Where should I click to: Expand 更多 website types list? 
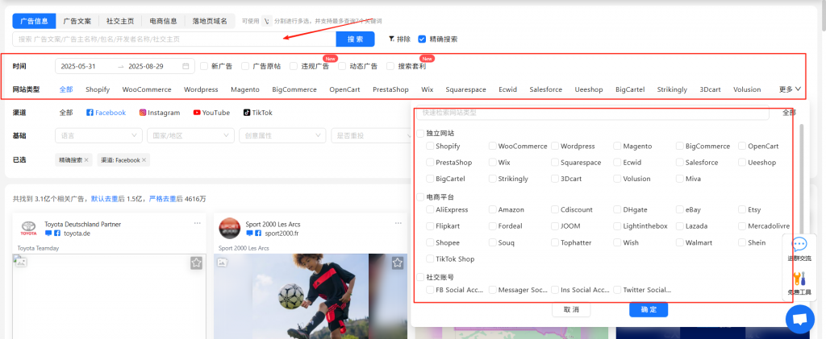point(789,89)
